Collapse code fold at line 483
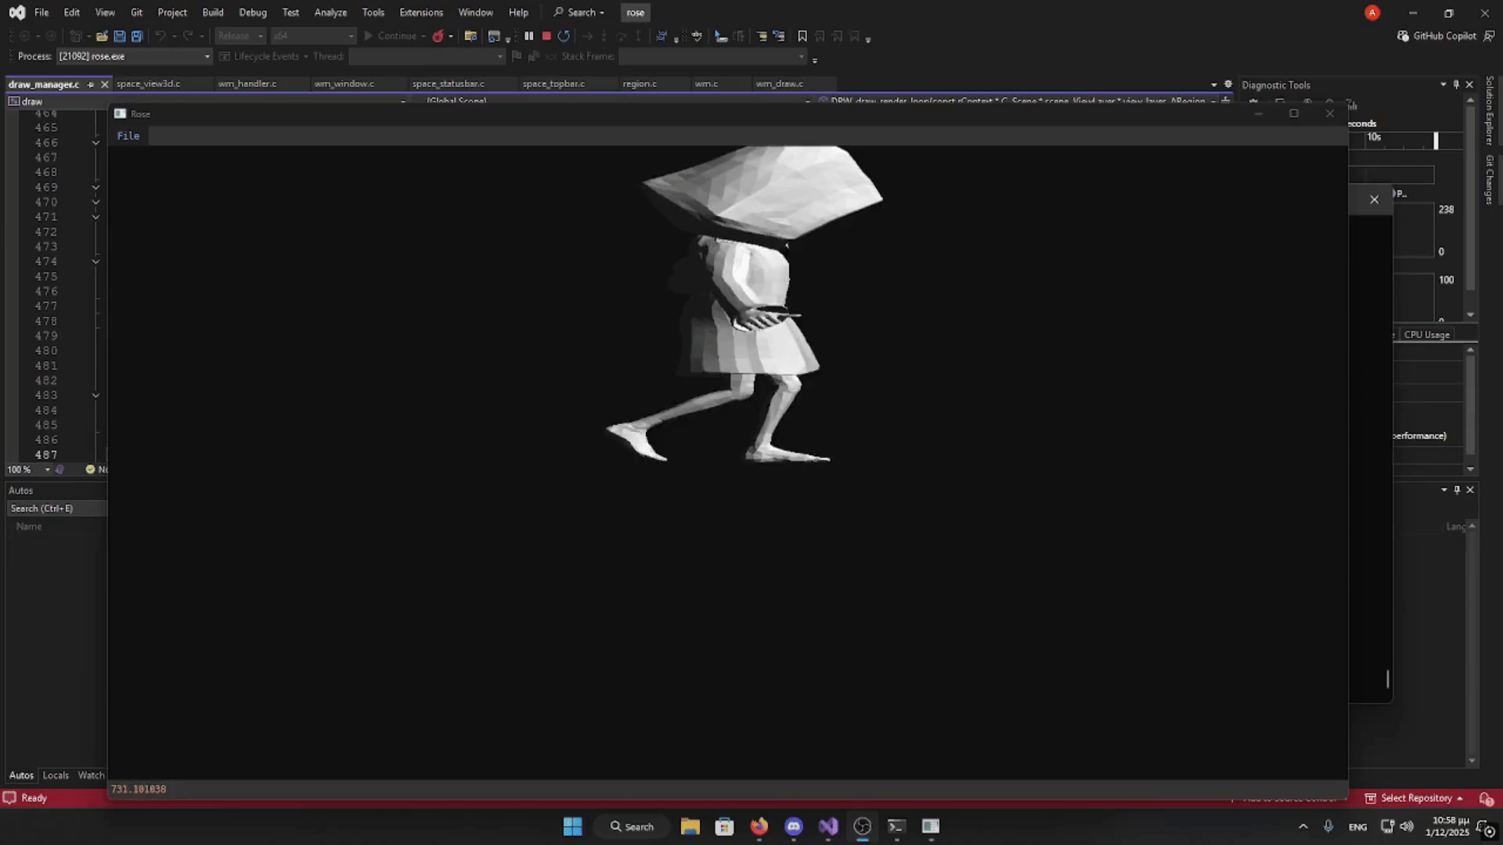1503x845 pixels. 96,396
